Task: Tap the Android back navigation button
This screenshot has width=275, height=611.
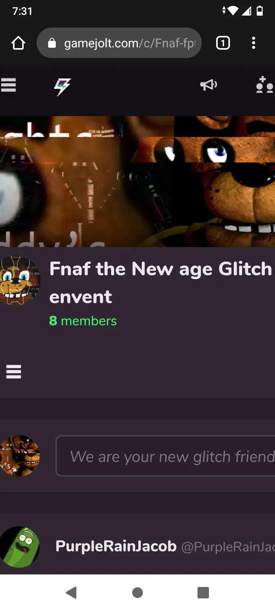Action: tap(71, 593)
